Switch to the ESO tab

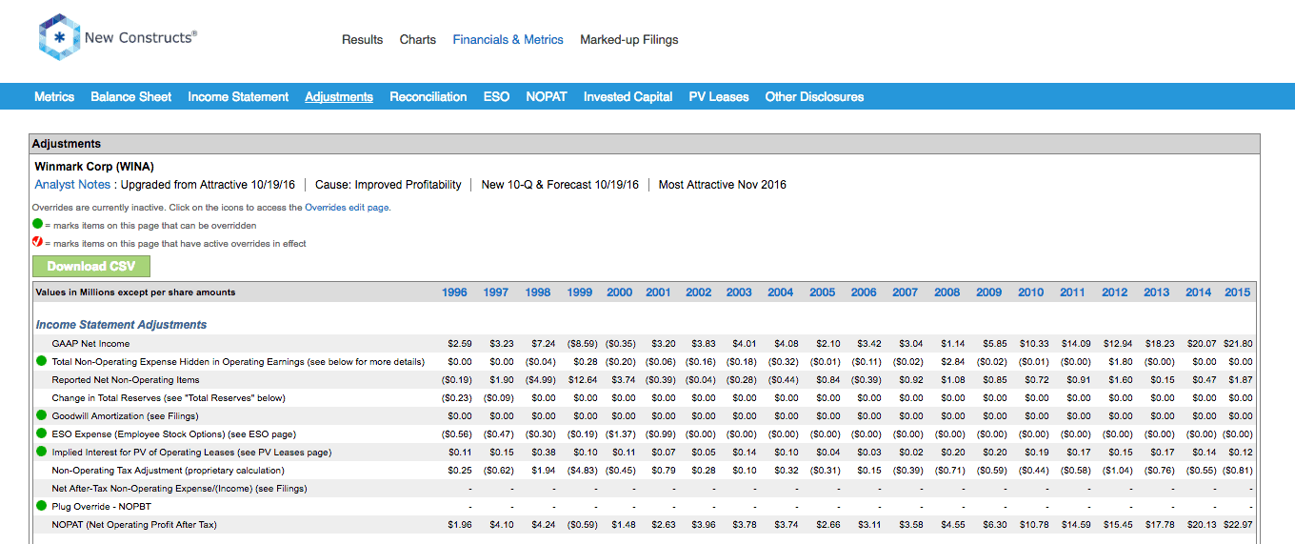pyautogui.click(x=496, y=96)
